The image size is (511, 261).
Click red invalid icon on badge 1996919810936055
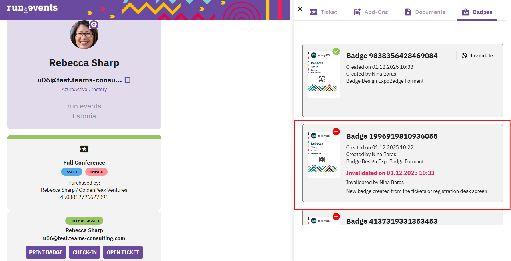point(336,132)
